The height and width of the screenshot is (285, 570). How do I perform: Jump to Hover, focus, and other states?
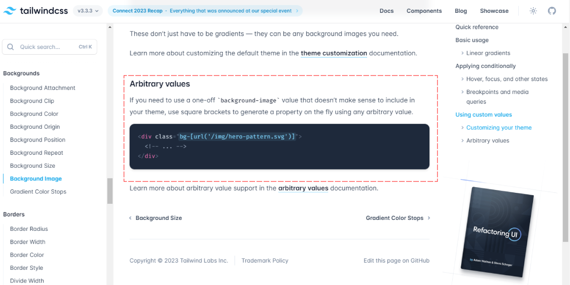point(507,79)
